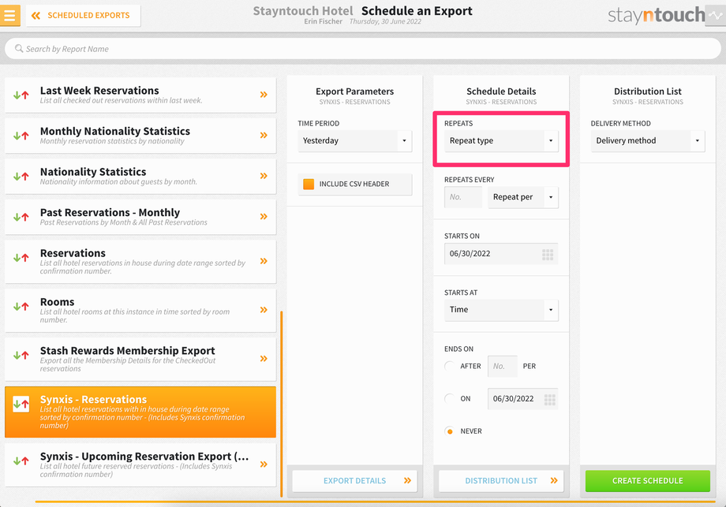Select the Ends On After radio button
726x507 pixels.
[449, 367]
